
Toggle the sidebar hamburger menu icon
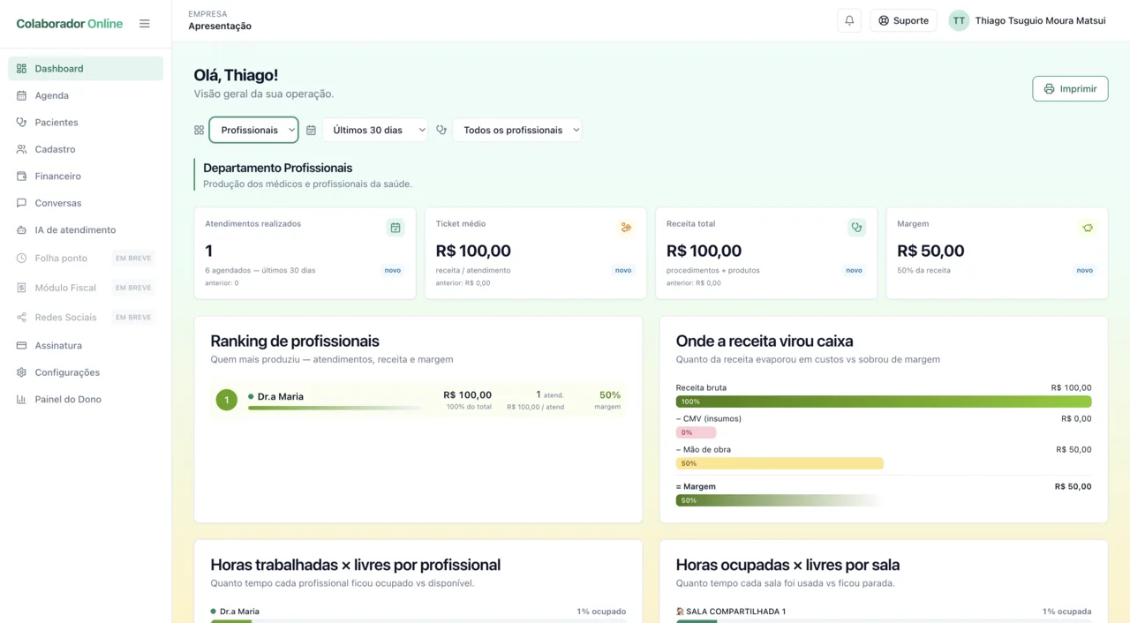tap(145, 24)
